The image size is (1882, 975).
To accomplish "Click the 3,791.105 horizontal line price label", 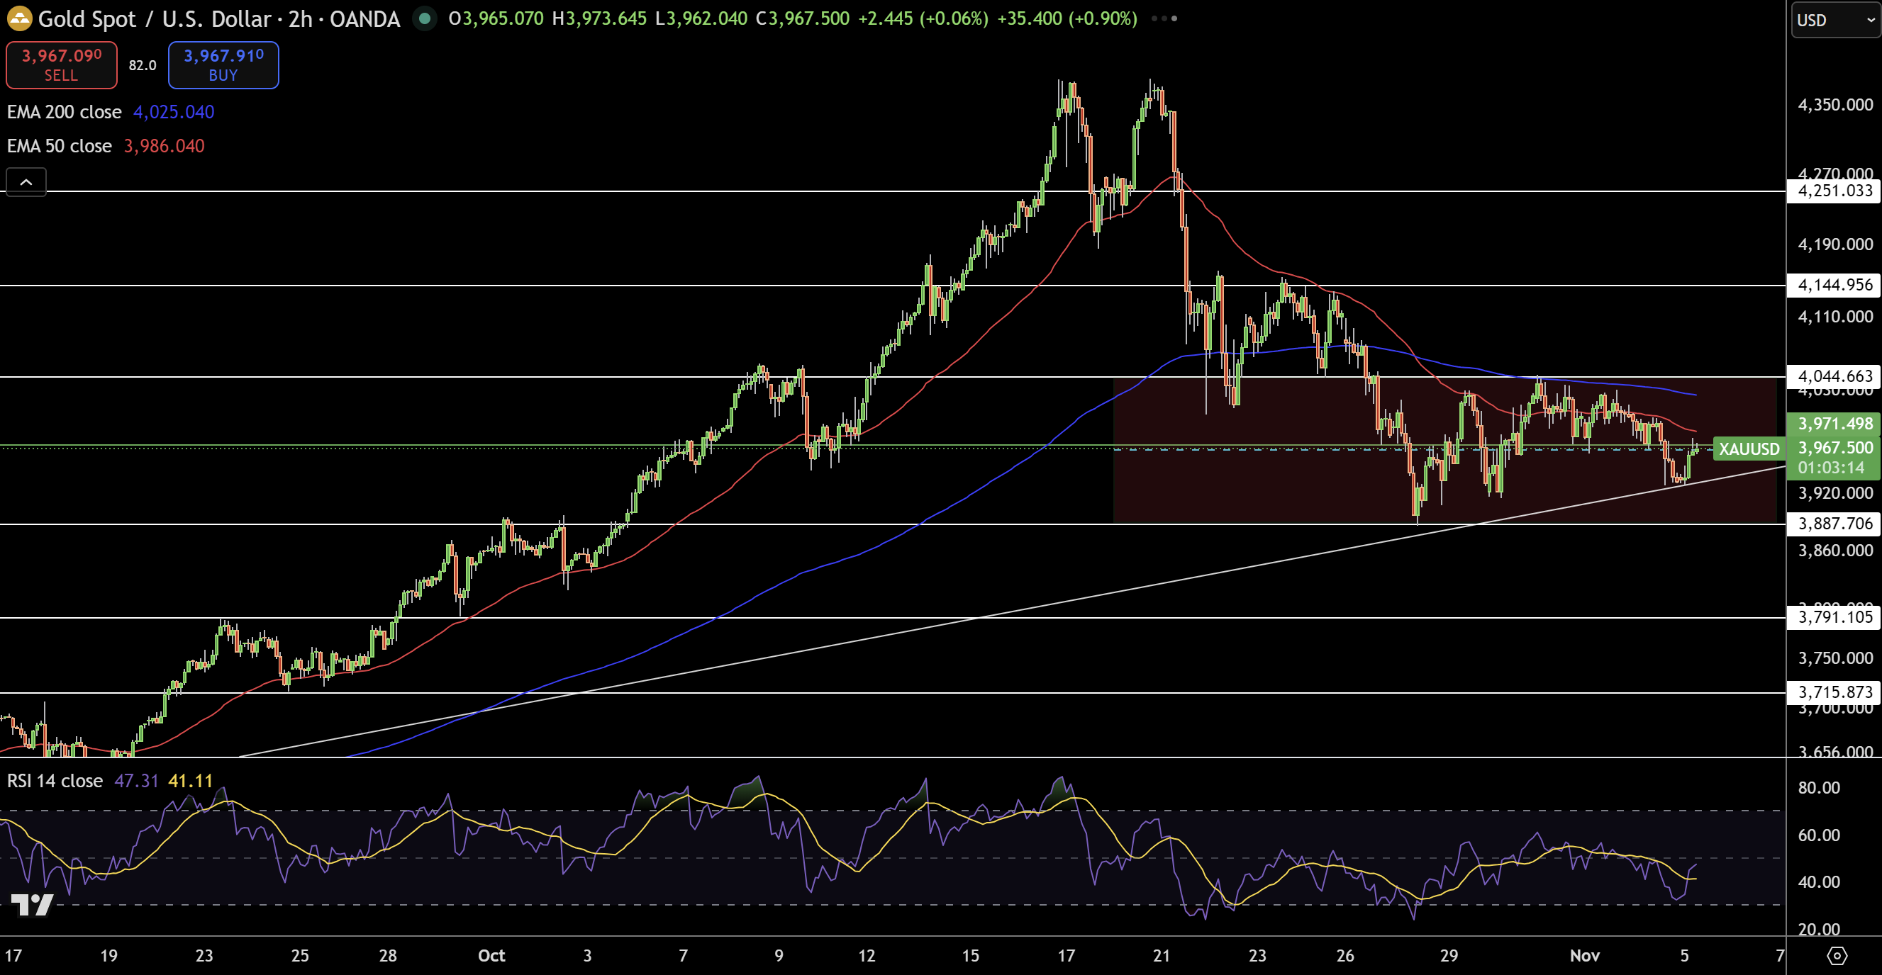I will click(1834, 616).
